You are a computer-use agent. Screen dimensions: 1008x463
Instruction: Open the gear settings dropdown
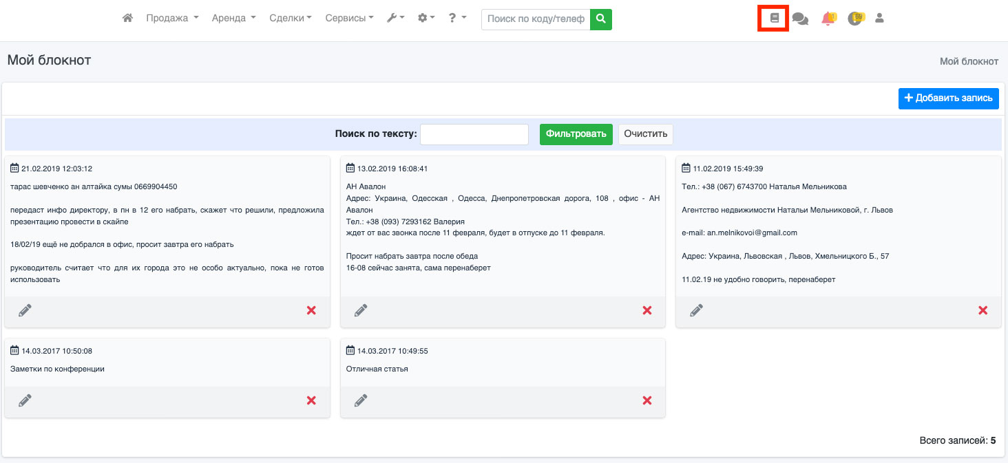click(426, 19)
